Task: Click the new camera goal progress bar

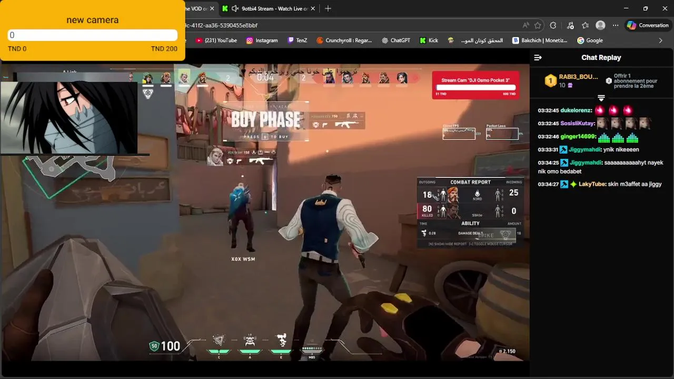Action: (x=93, y=35)
